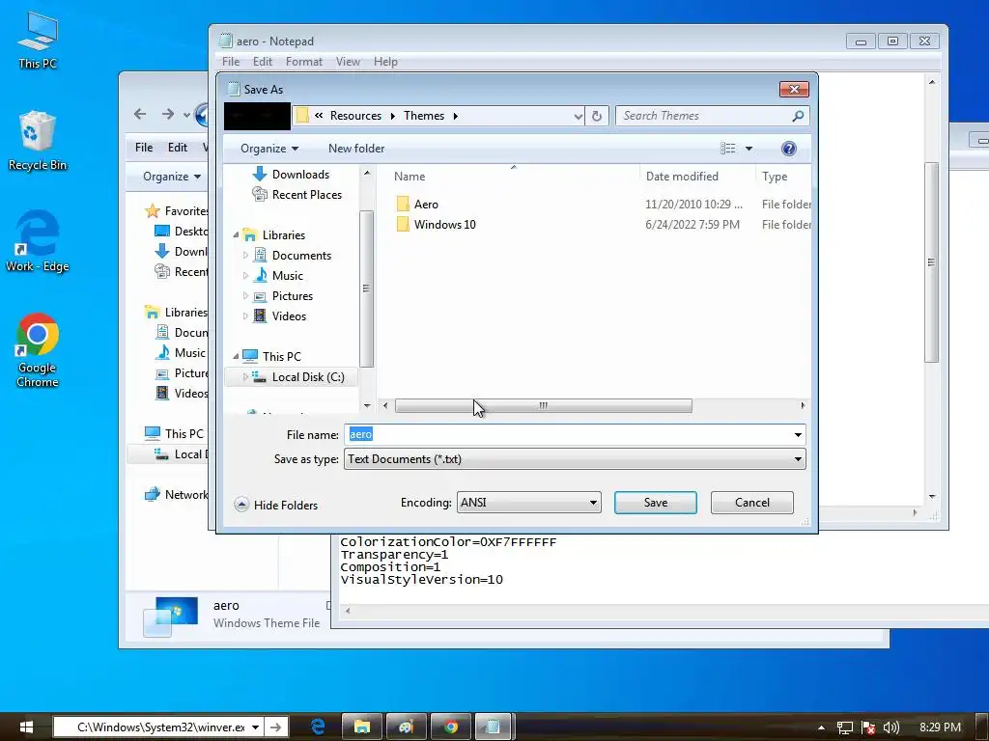Image resolution: width=989 pixels, height=741 pixels.
Task: Open Notepad Edit menu
Action: 263,62
